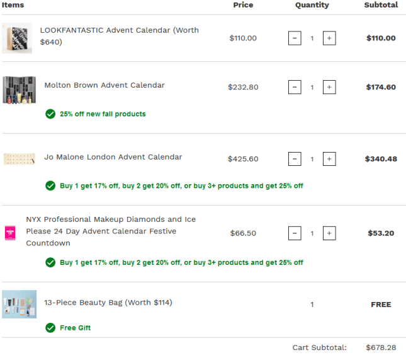Open 13-Piece Beauty Bag product link
406x355 pixels.
pos(108,303)
